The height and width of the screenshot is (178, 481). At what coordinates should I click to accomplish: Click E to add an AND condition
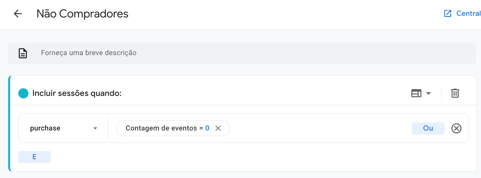pos(34,157)
